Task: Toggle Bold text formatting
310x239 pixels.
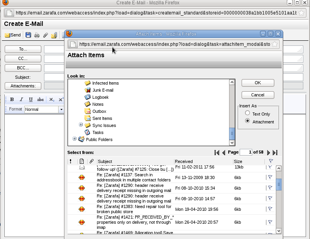Action: [x=12, y=100]
